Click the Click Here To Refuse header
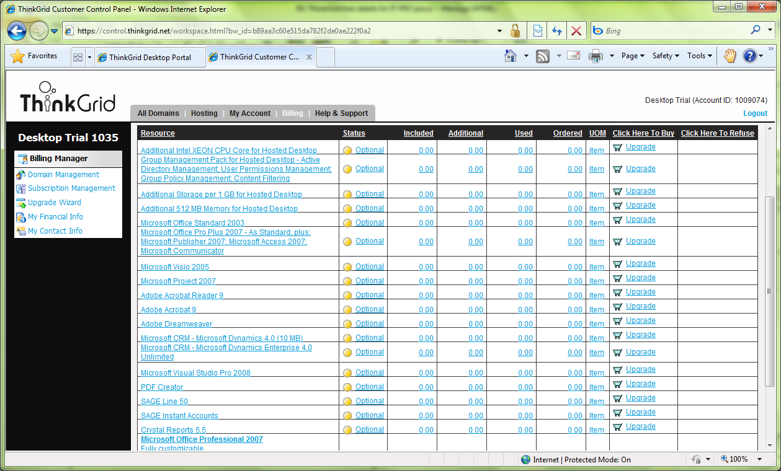Image resolution: width=781 pixels, height=471 pixels. click(718, 133)
